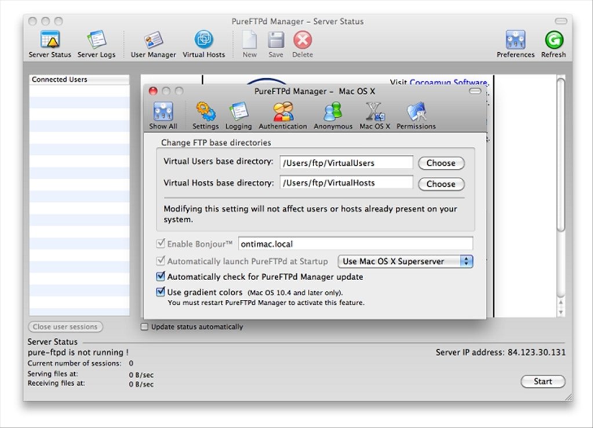Screen dimensions: 593x428
Task: Click the Close user sessions button
Action: pos(65,327)
